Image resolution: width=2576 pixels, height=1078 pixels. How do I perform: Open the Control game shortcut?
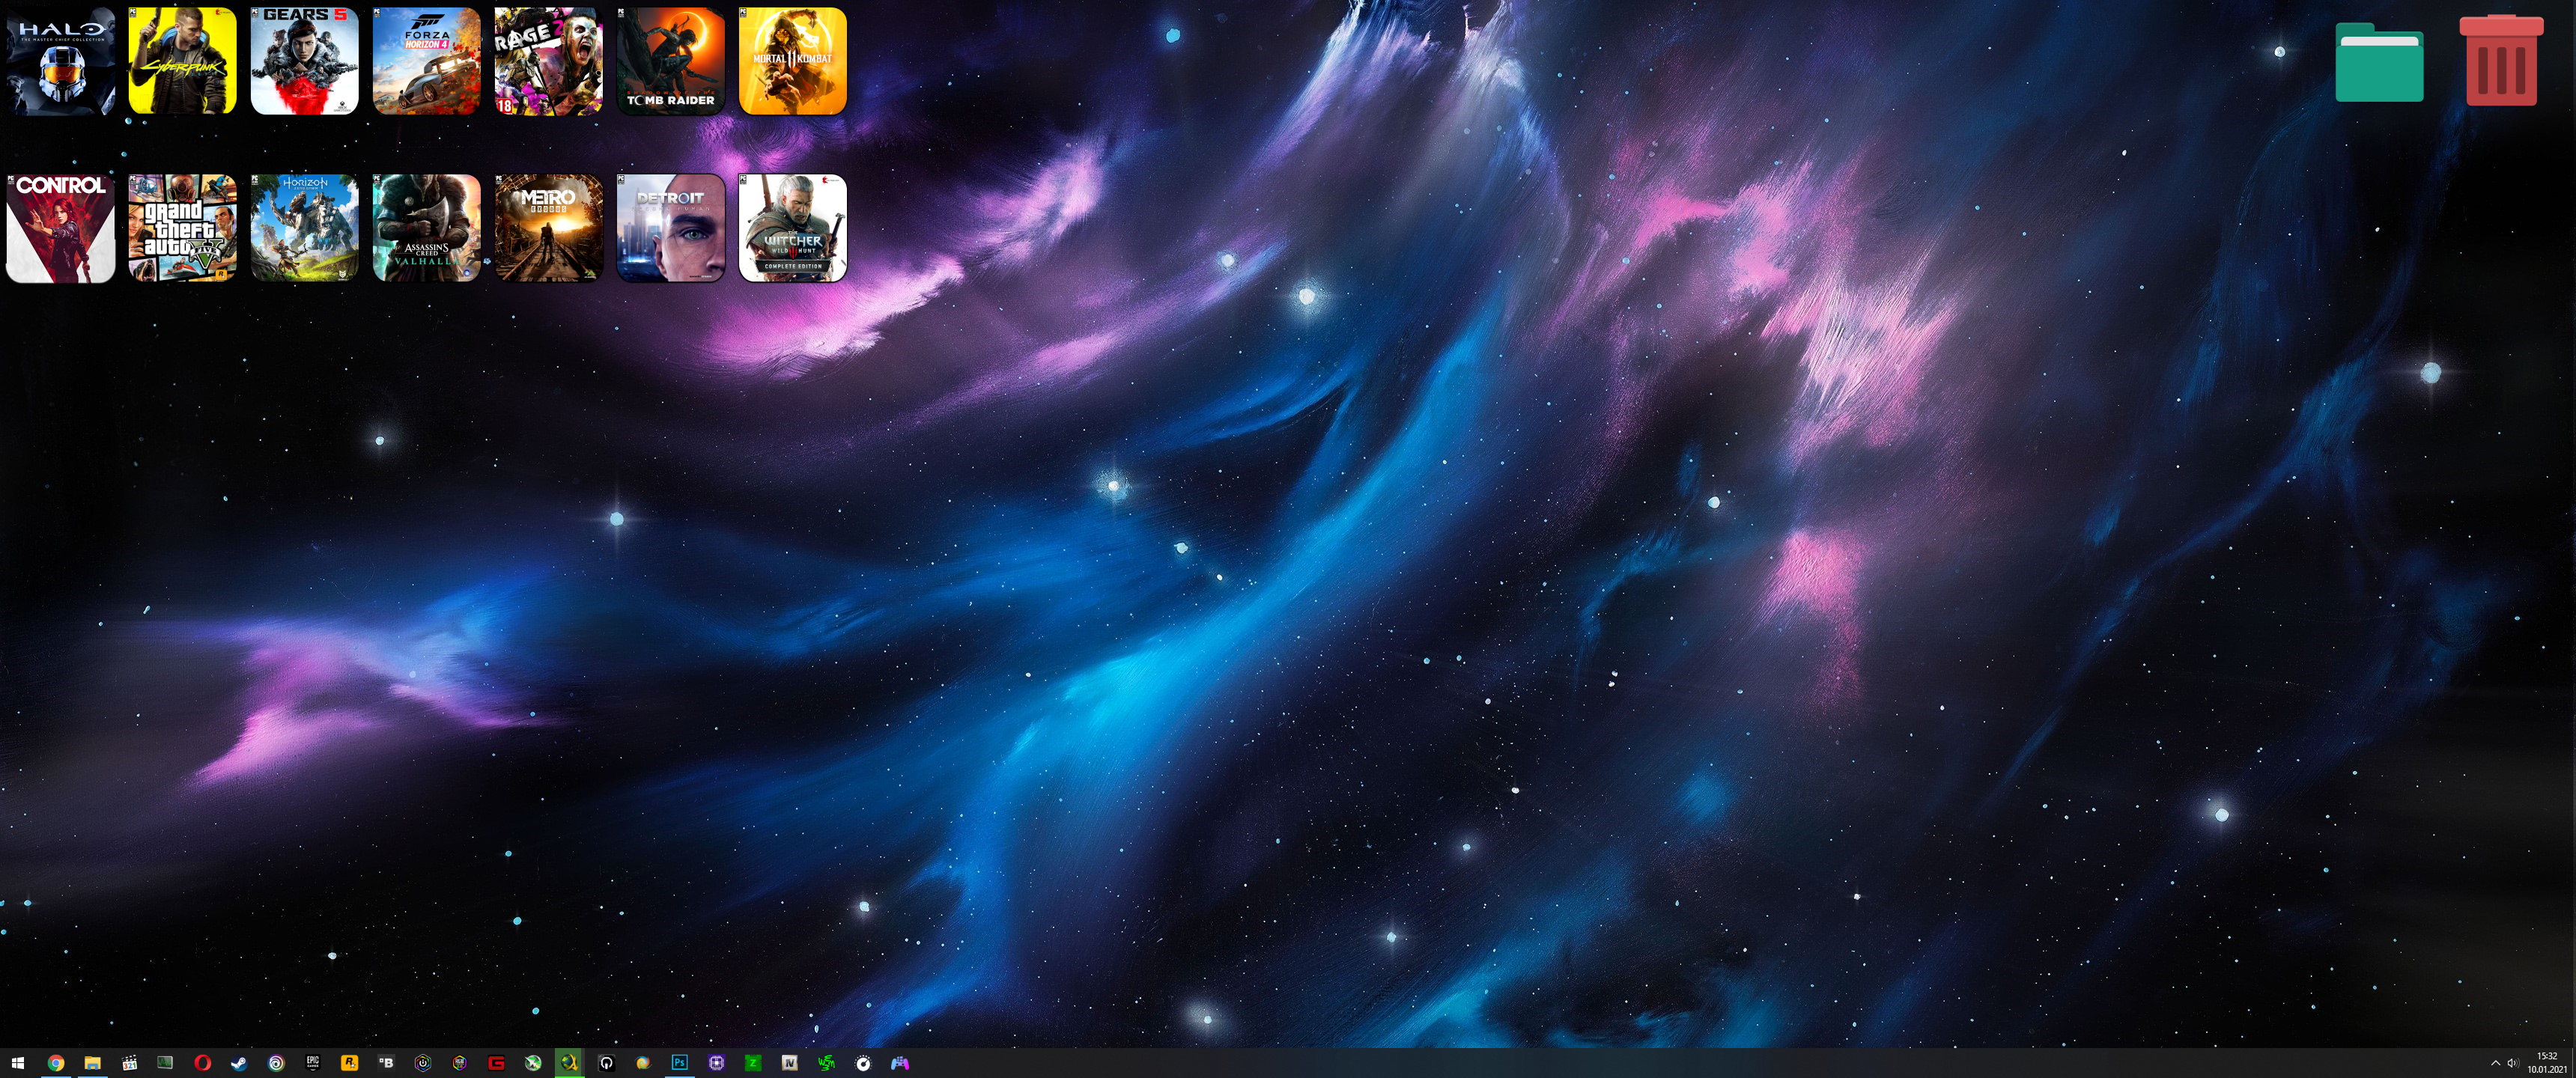point(61,228)
